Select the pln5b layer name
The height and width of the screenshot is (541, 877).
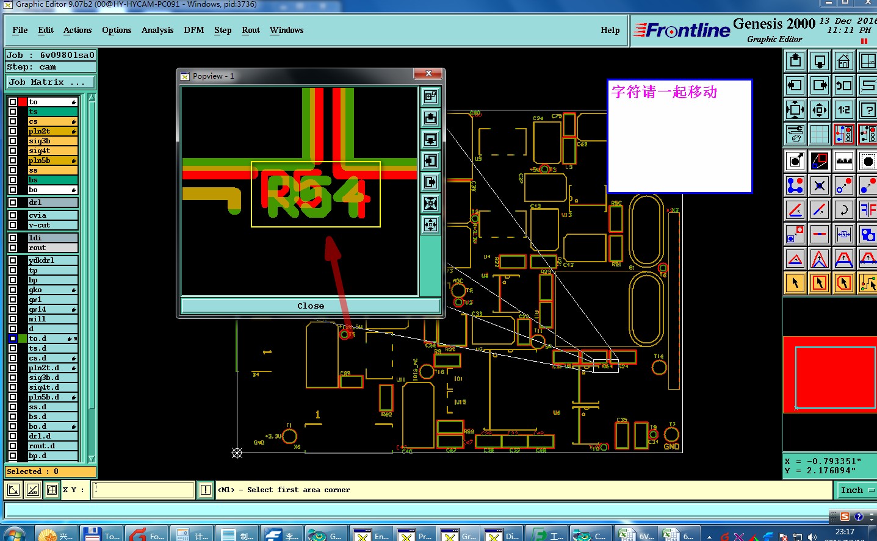click(x=52, y=160)
